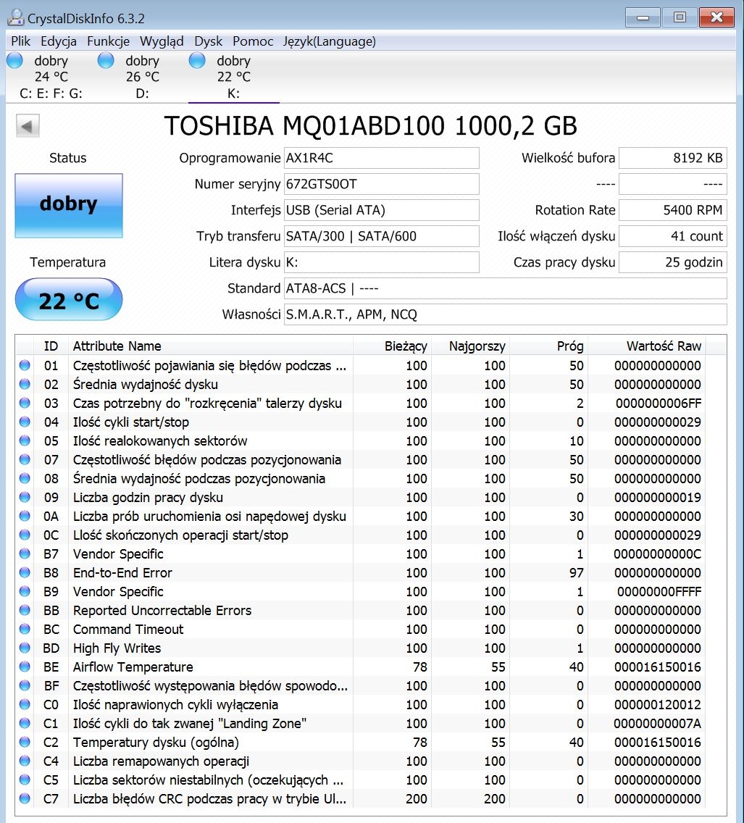The image size is (744, 823).
Task: Click the blue status dot of attribute 08
Action: click(25, 479)
